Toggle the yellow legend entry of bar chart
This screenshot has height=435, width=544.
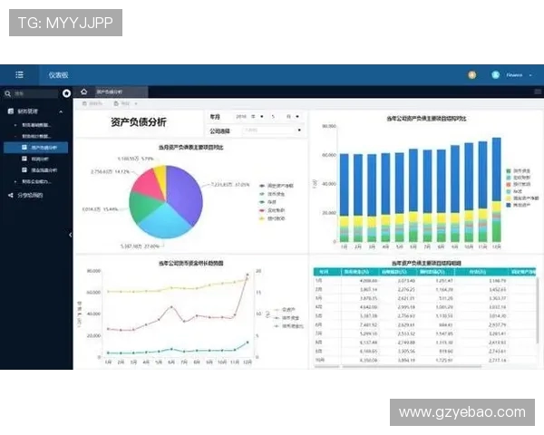pyautogui.click(x=522, y=198)
